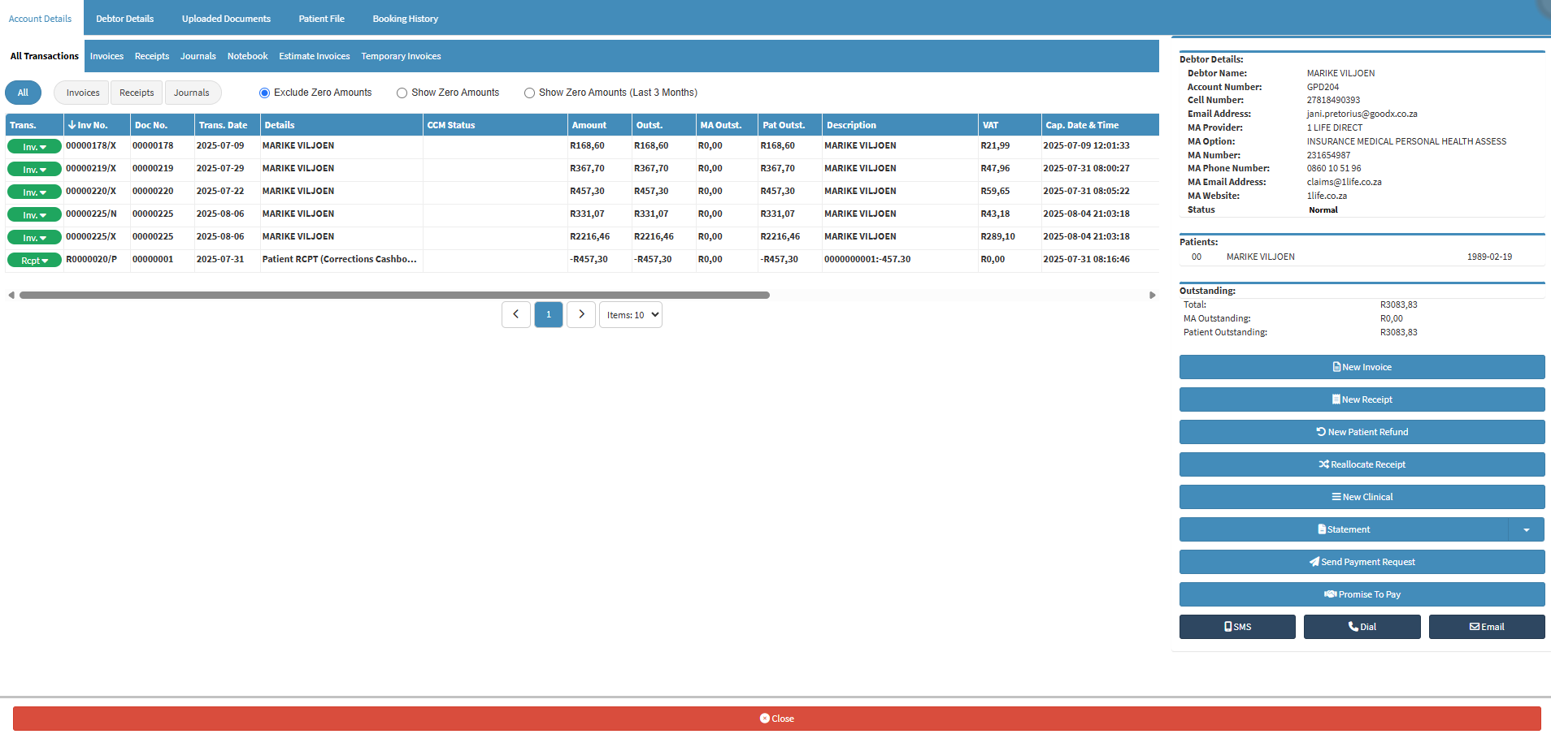This screenshot has height=734, width=1551.
Task: Filter transactions by Receipts pill button
Action: [137, 93]
